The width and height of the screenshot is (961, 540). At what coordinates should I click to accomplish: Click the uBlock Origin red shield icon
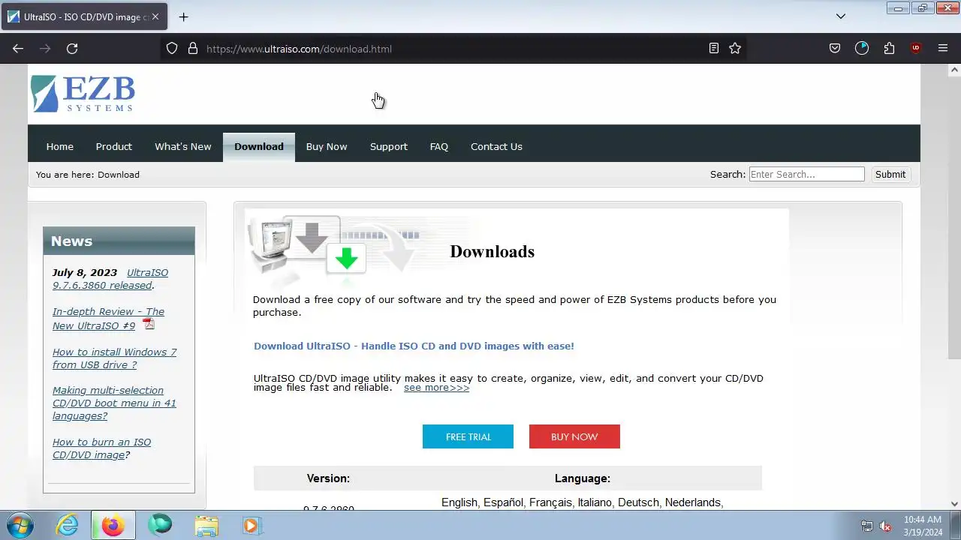click(915, 49)
